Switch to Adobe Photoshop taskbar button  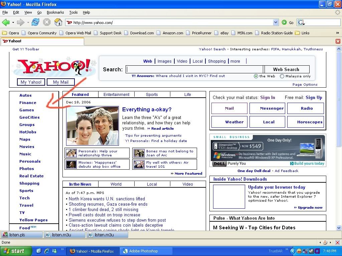[146, 251]
